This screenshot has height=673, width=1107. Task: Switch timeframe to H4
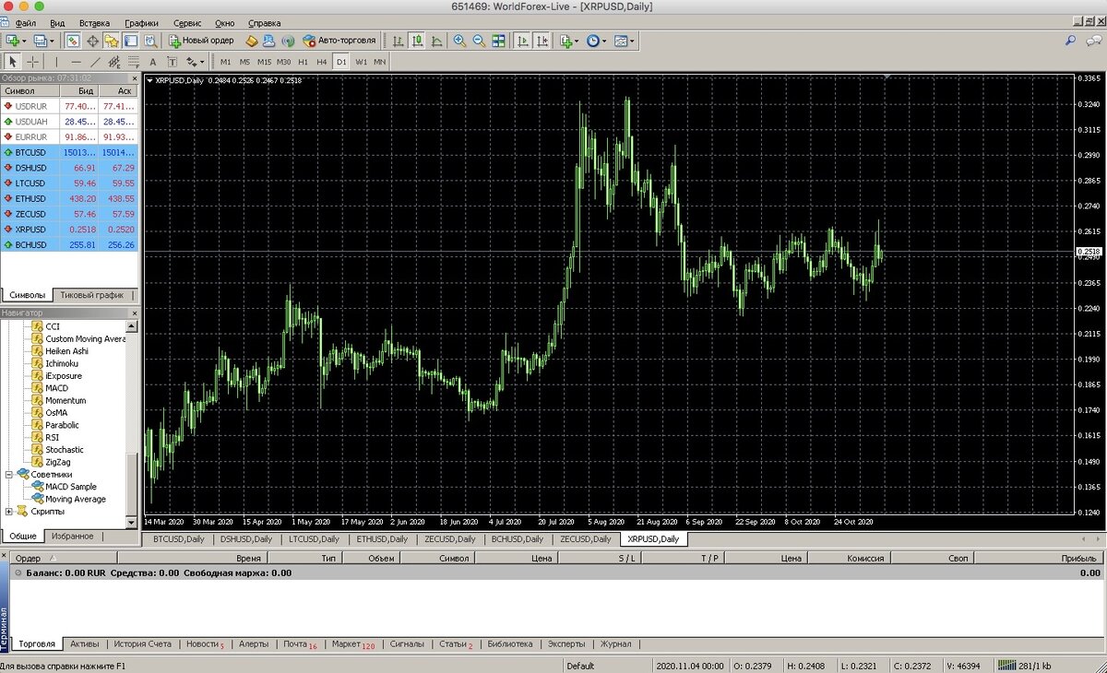(x=322, y=62)
